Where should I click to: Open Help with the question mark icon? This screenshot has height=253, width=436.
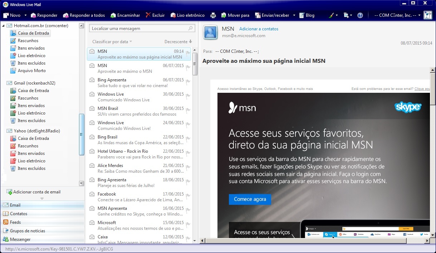[x=360, y=15]
